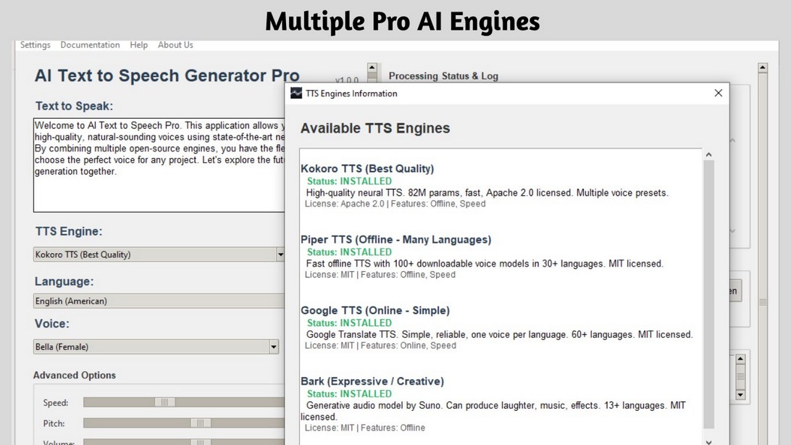The image size is (791, 445).
Task: Open the Help menu
Action: click(x=138, y=45)
